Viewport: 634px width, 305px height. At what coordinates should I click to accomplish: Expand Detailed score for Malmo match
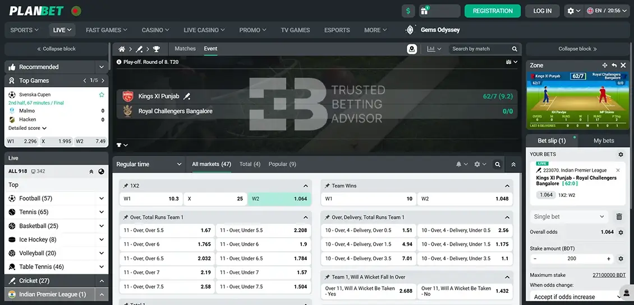[27, 128]
